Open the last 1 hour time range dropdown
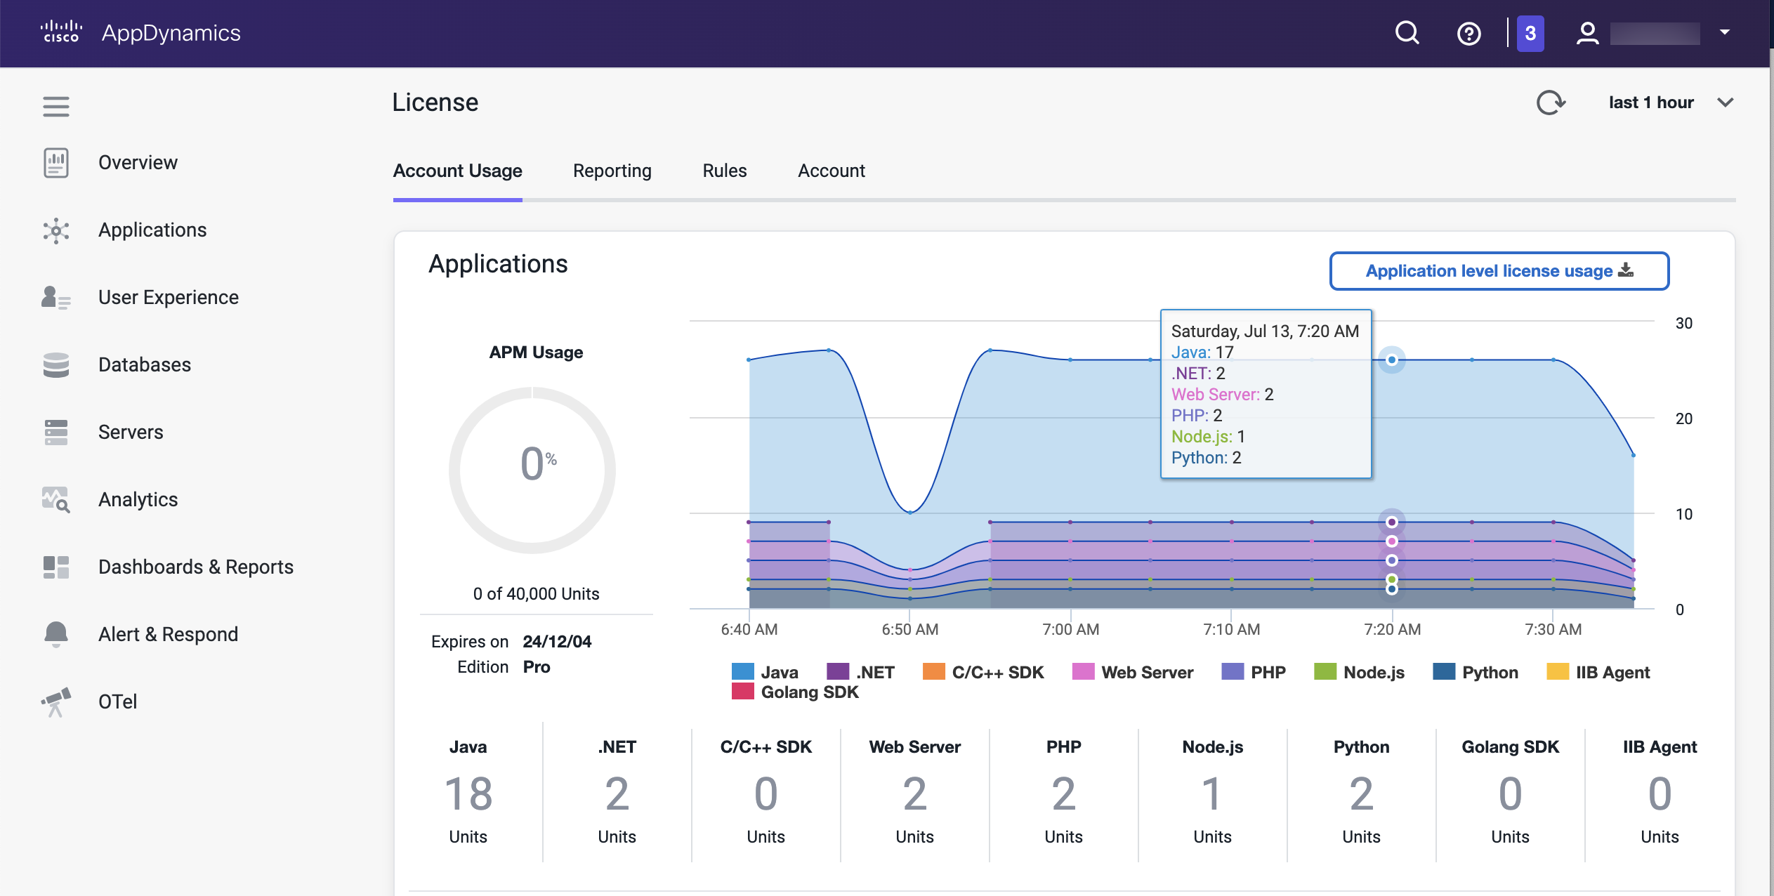Image resolution: width=1774 pixels, height=896 pixels. point(1671,103)
